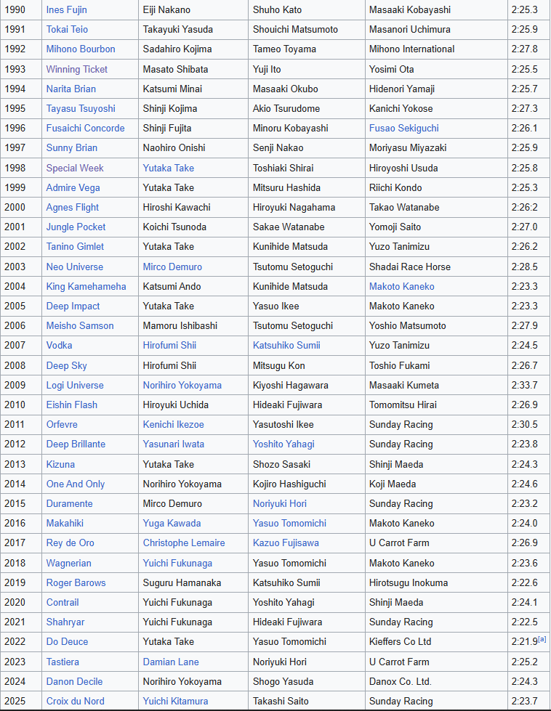Open footnote [a] beside 2:21.9 time
The width and height of the screenshot is (551, 711).
[542, 639]
